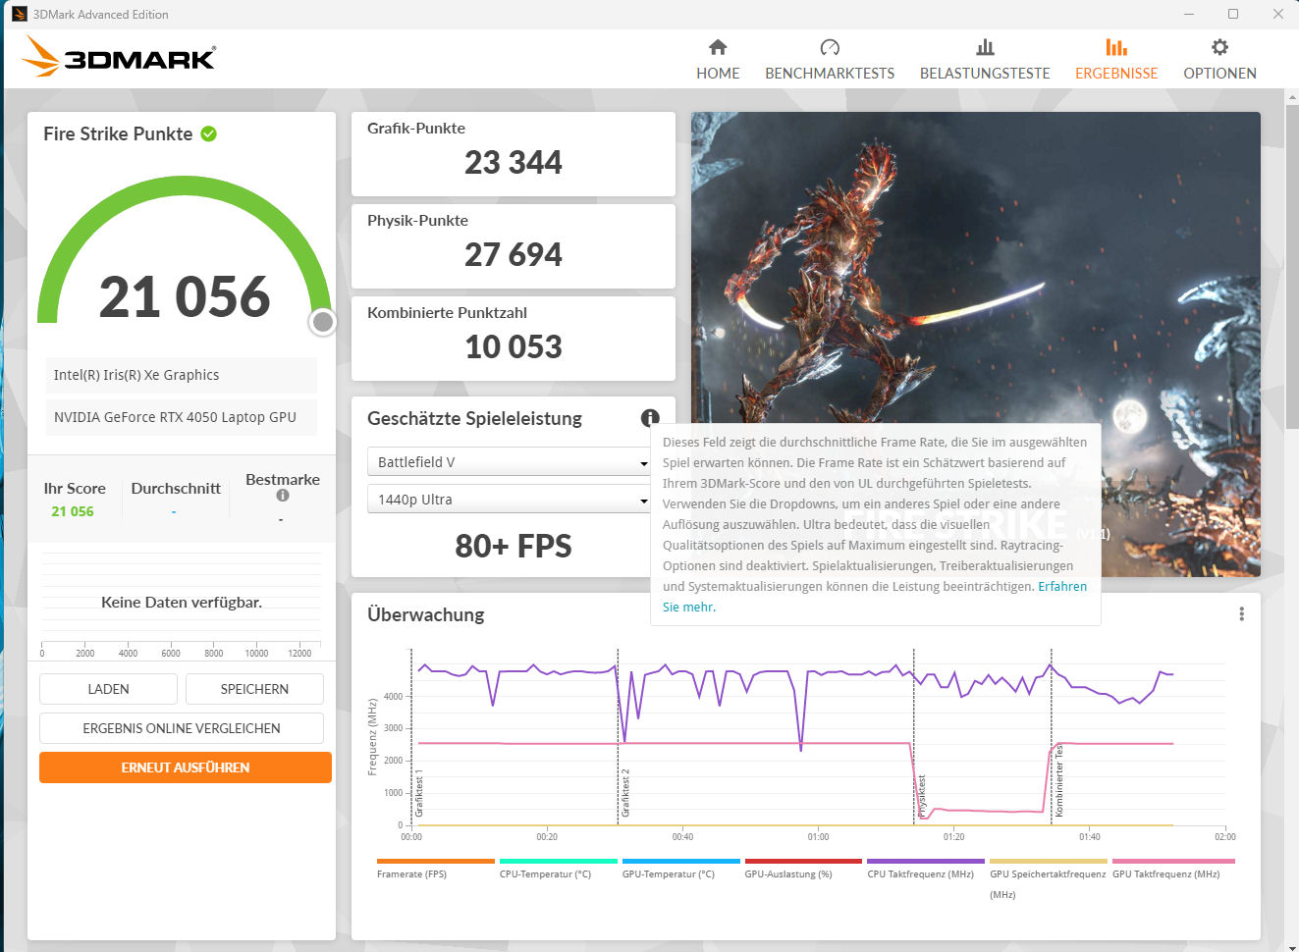
Task: Click the Physiktest timeline marker
Action: 922,796
